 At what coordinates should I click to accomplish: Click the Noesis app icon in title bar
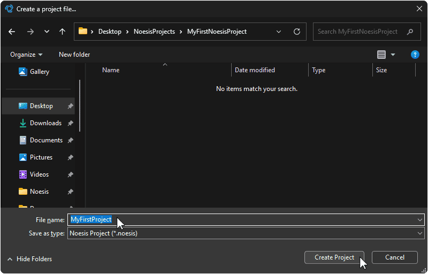click(x=9, y=9)
